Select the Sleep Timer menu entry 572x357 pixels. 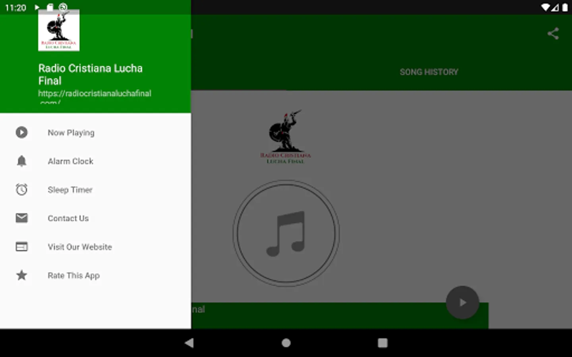click(x=95, y=190)
